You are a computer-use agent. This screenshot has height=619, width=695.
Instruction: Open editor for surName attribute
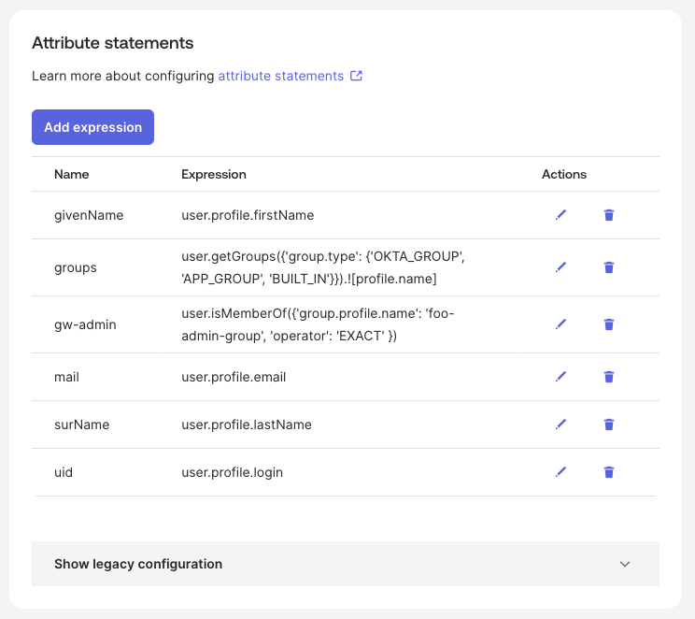tap(560, 425)
